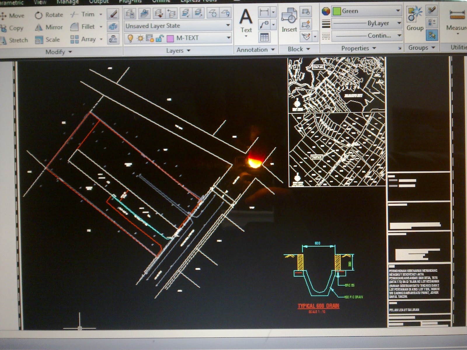The image size is (467, 350).
Task: Expand the Trim dropdown arrow
Action: click(x=101, y=14)
